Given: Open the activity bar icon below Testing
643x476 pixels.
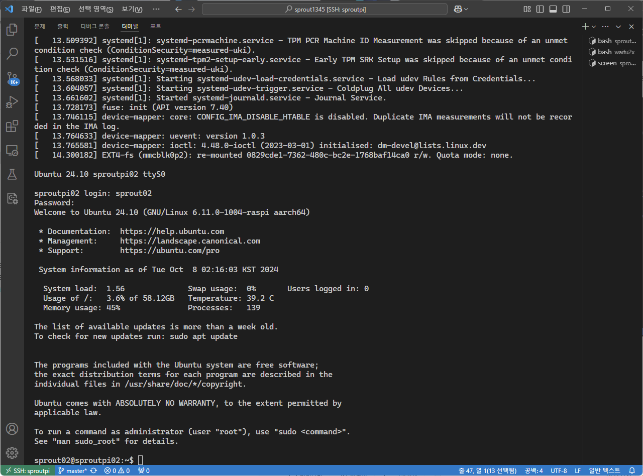Looking at the screenshot, I should [12, 198].
